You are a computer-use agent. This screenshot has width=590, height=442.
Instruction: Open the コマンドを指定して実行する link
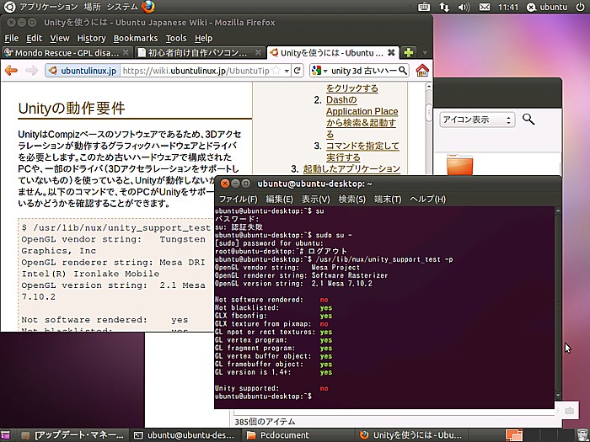(x=362, y=152)
